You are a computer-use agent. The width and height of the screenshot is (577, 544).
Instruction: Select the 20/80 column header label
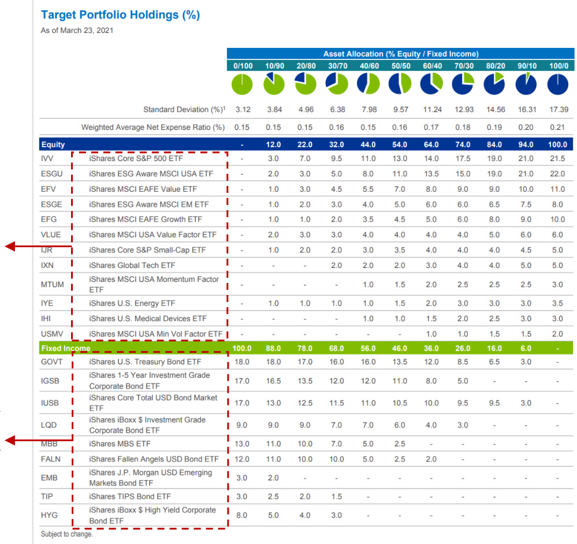coord(305,66)
